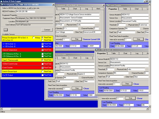The image size is (159, 119).
Task: Enable Real-Time for 2.5V Difference HiRes - A
Action: [x=43, y=54]
